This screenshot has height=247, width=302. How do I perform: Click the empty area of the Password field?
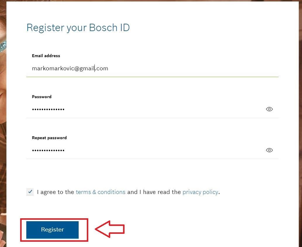click(164, 109)
